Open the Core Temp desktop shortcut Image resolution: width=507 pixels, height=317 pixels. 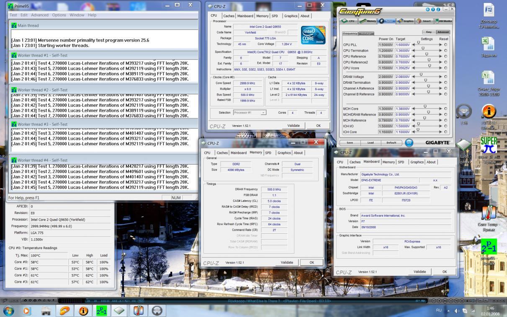click(x=489, y=219)
